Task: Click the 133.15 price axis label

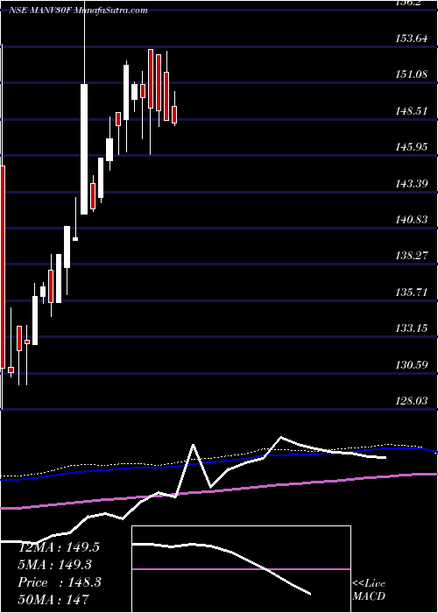Action: pos(410,328)
